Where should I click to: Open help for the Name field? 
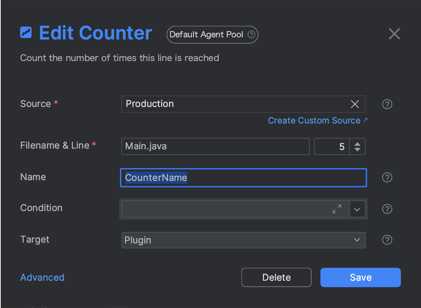point(387,177)
